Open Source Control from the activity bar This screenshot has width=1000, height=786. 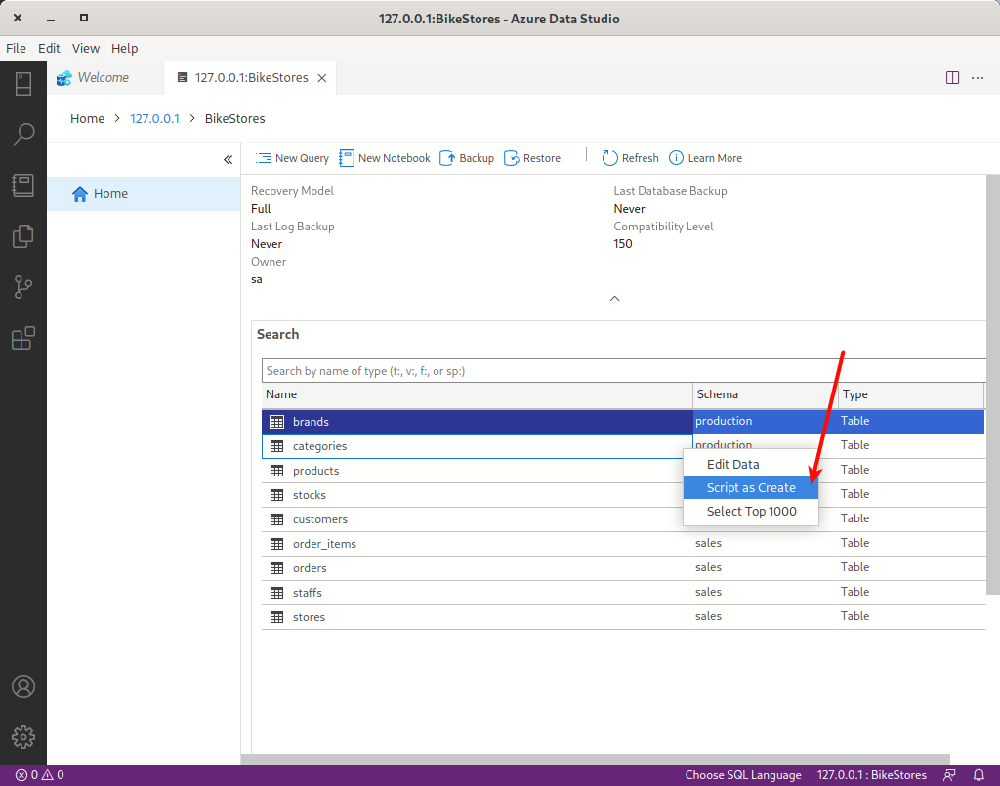coord(23,286)
